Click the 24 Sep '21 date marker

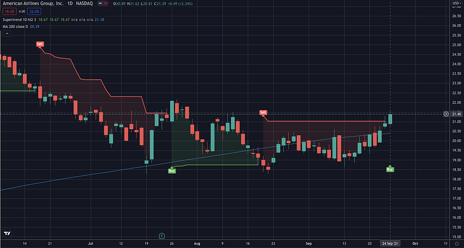[x=390, y=243]
